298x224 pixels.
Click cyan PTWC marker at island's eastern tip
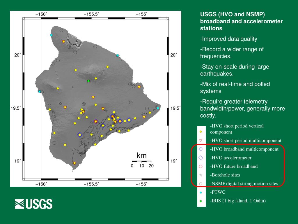(158, 108)
